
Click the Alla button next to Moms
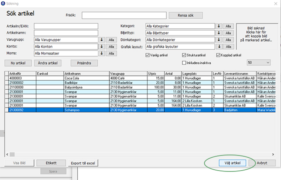(111, 53)
